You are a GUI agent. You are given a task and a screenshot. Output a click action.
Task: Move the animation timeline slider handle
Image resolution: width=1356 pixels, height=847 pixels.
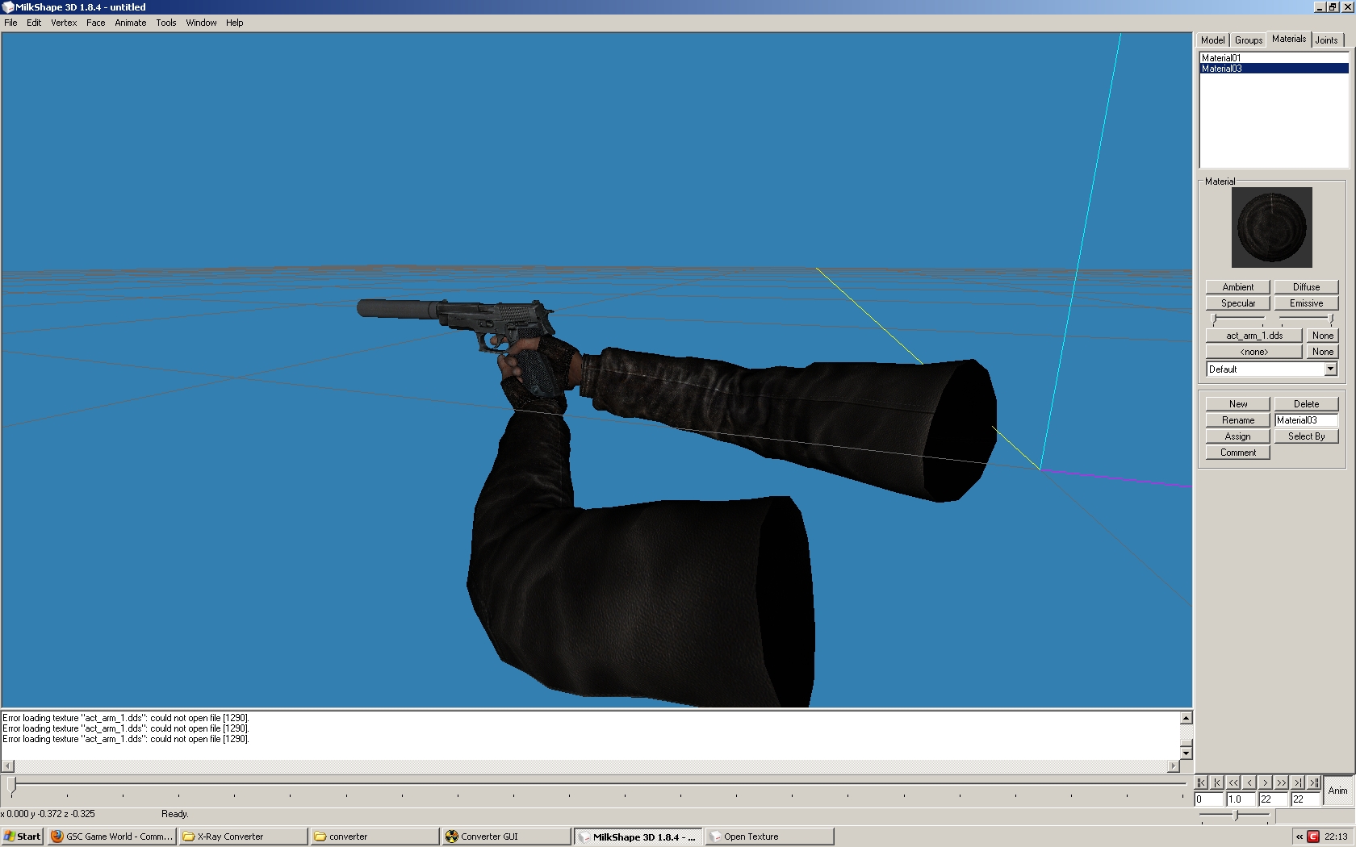click(x=11, y=783)
